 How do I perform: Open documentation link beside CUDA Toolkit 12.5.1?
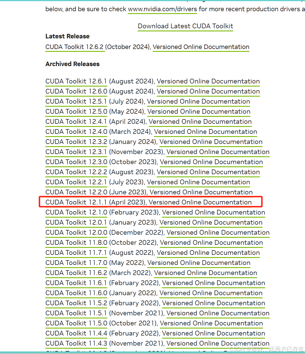199,101
